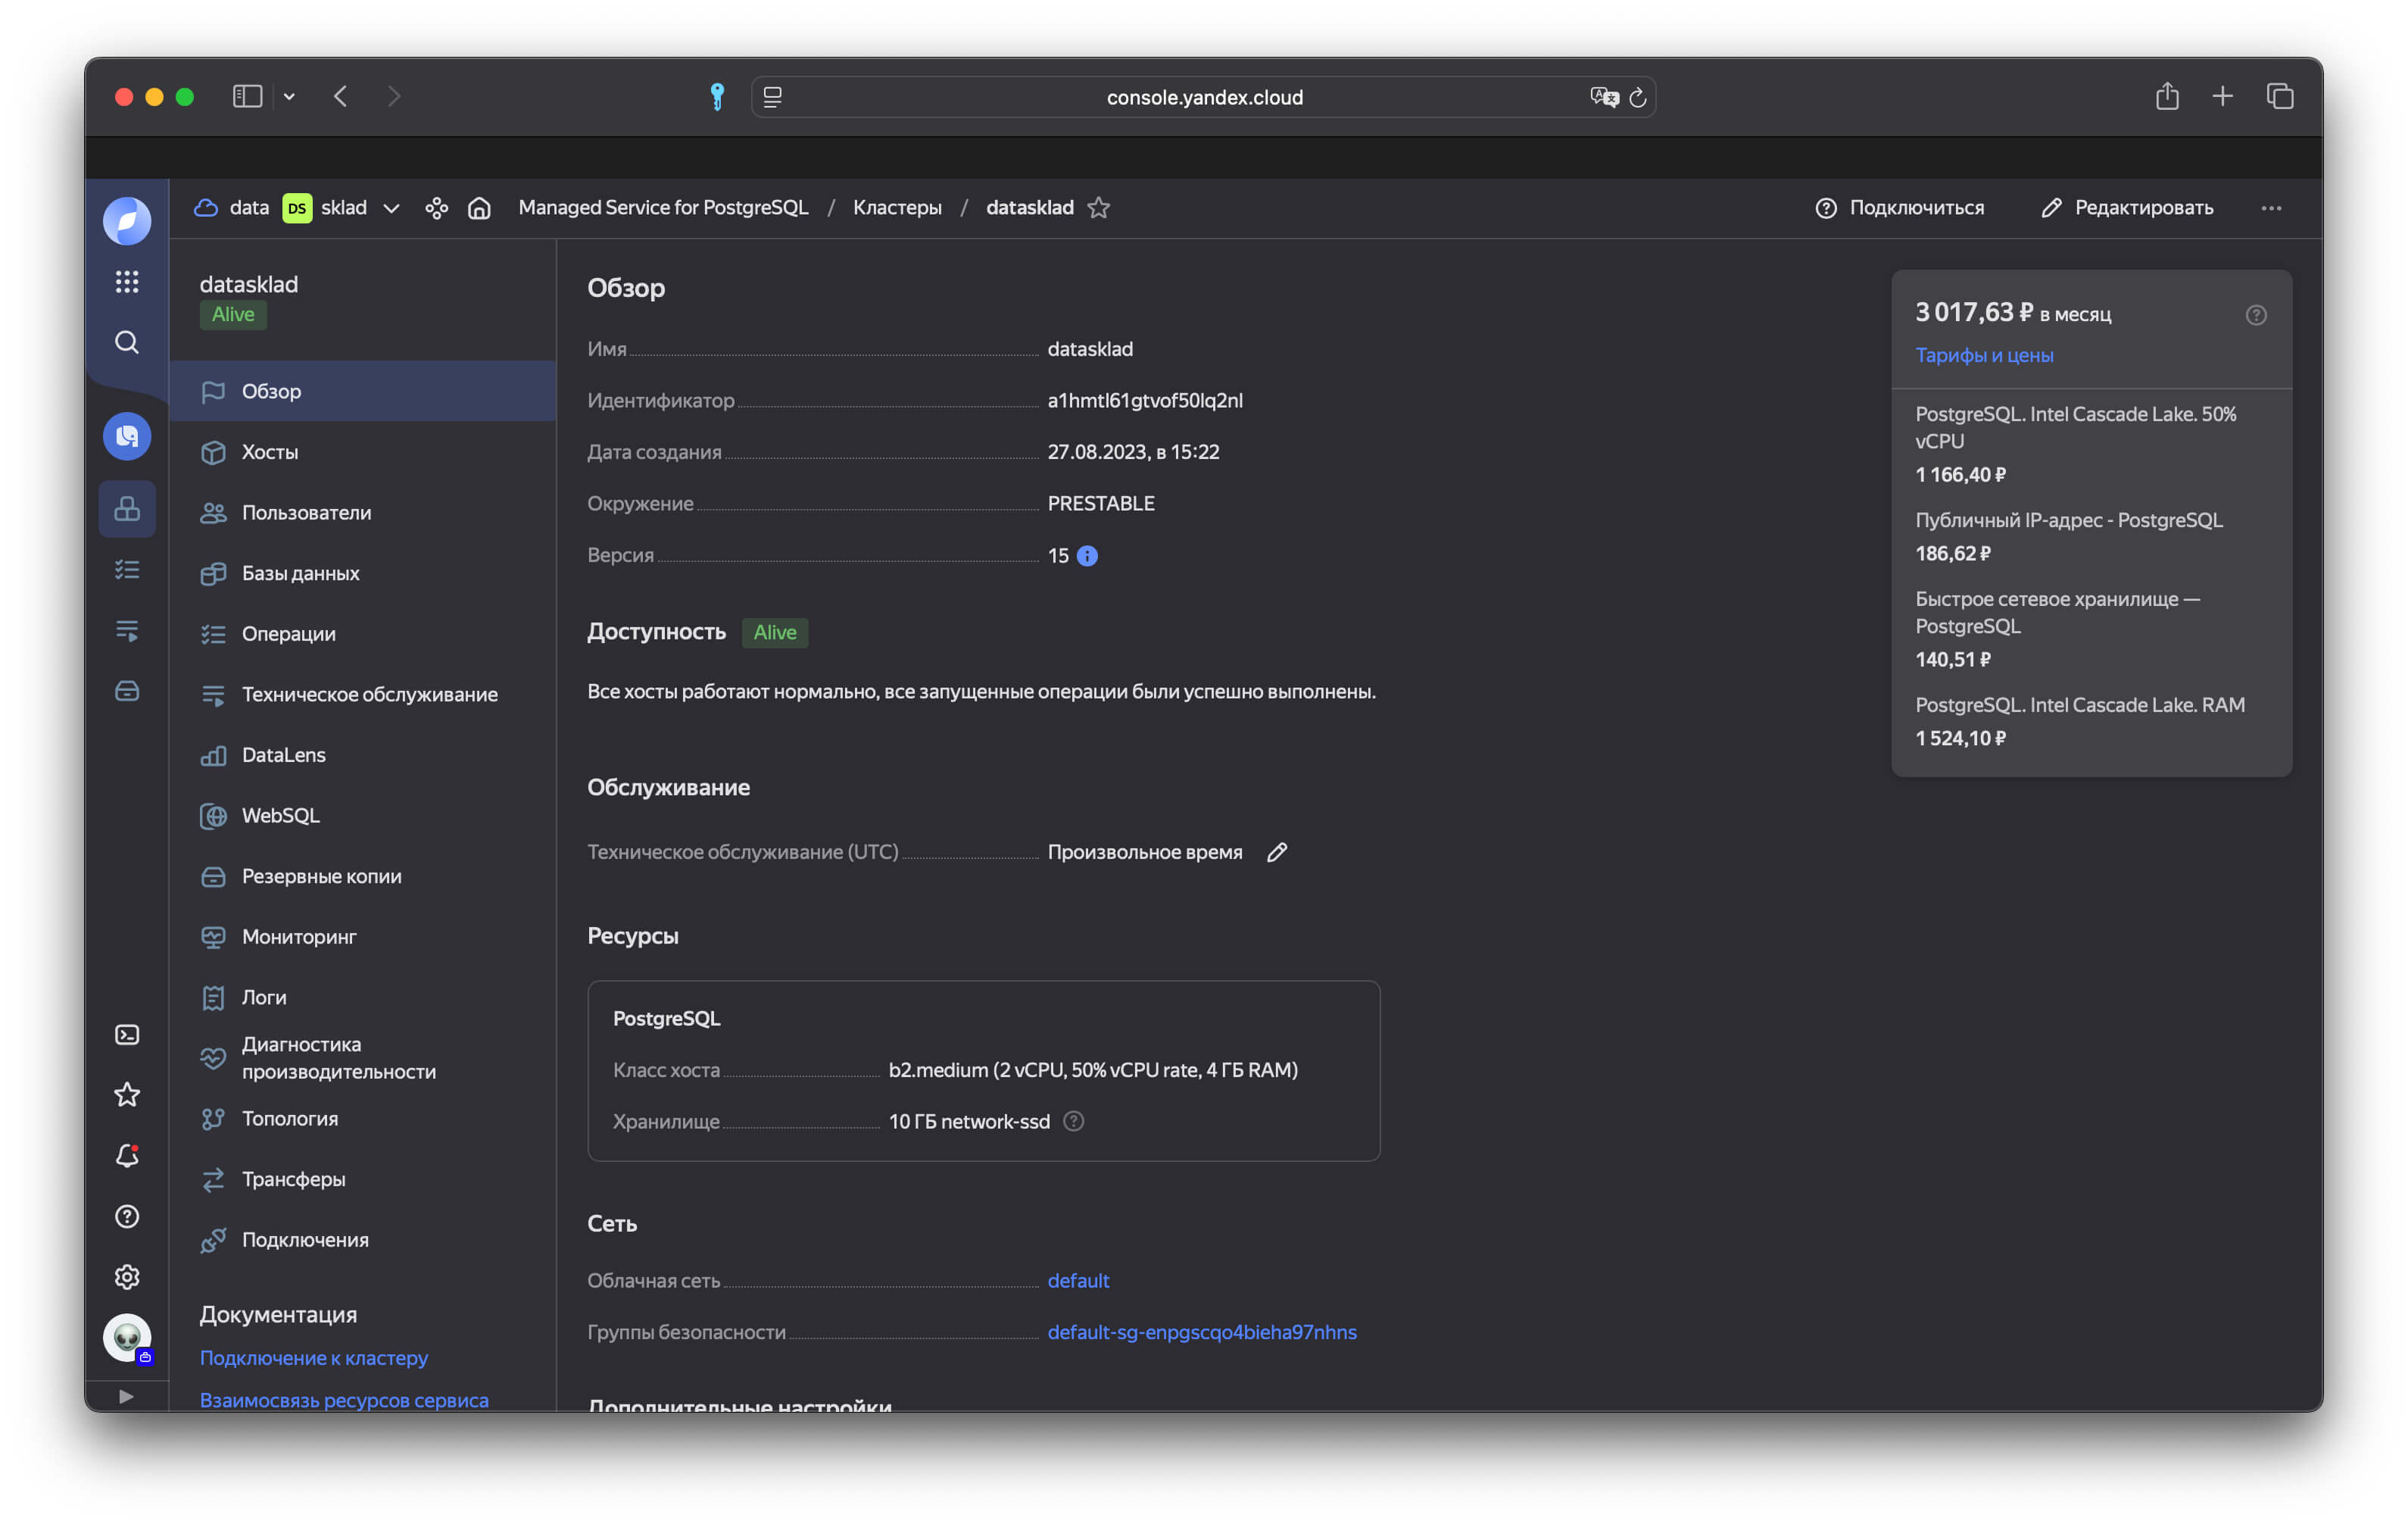
Task: Open Safari sidebar options chevron
Action: [x=289, y=96]
